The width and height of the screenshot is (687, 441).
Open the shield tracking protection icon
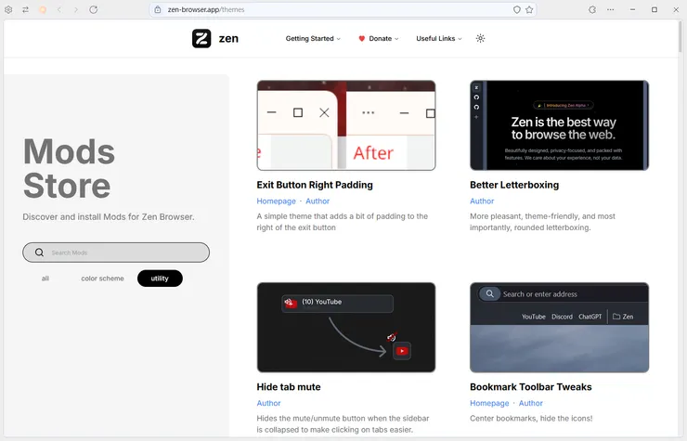point(517,9)
